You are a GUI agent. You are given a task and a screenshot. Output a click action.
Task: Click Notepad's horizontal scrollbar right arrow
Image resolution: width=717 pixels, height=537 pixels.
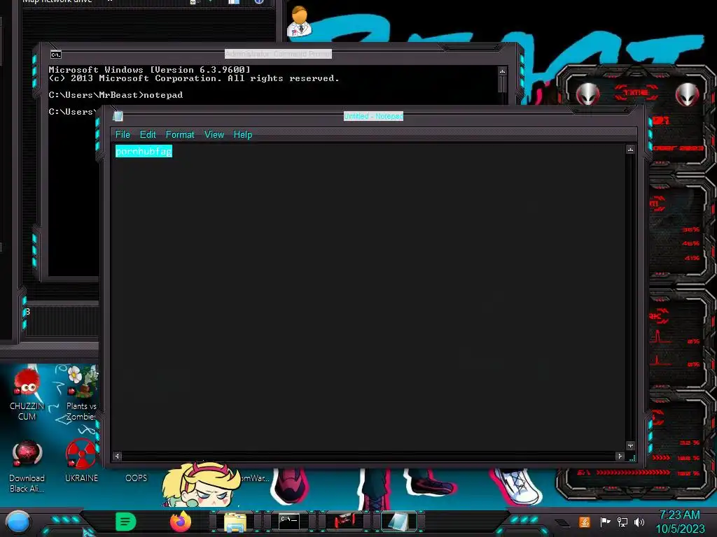tap(620, 456)
